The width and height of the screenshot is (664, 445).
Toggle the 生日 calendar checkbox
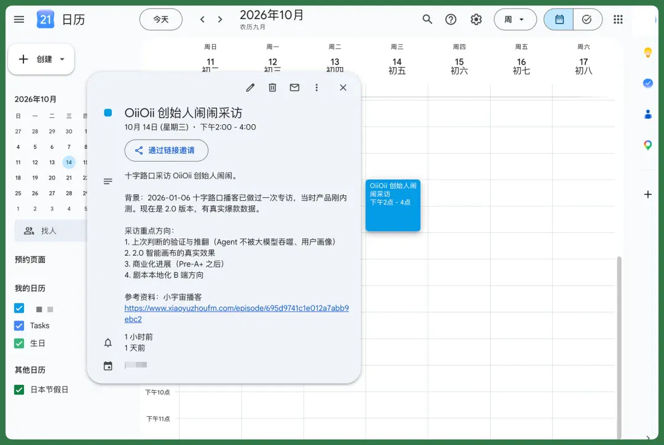click(19, 344)
